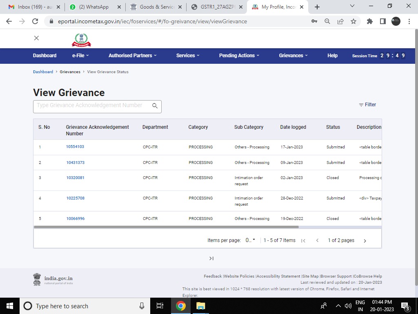
Task: Open Task View on the taskbar
Action: click(160, 306)
